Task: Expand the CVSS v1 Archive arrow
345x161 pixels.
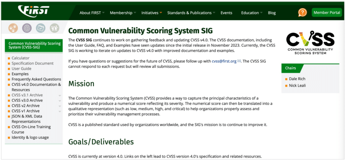Action: click(x=60, y=111)
